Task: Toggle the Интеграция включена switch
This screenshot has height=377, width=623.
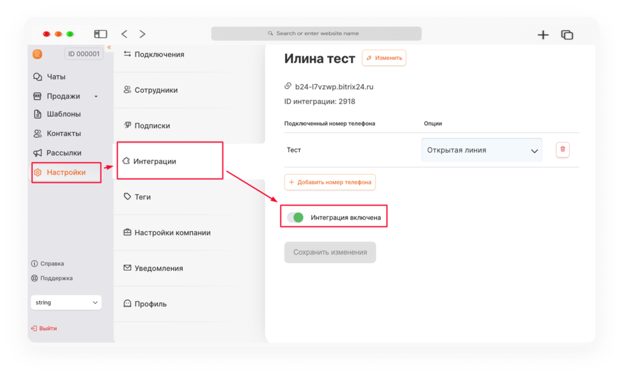Action: [295, 217]
